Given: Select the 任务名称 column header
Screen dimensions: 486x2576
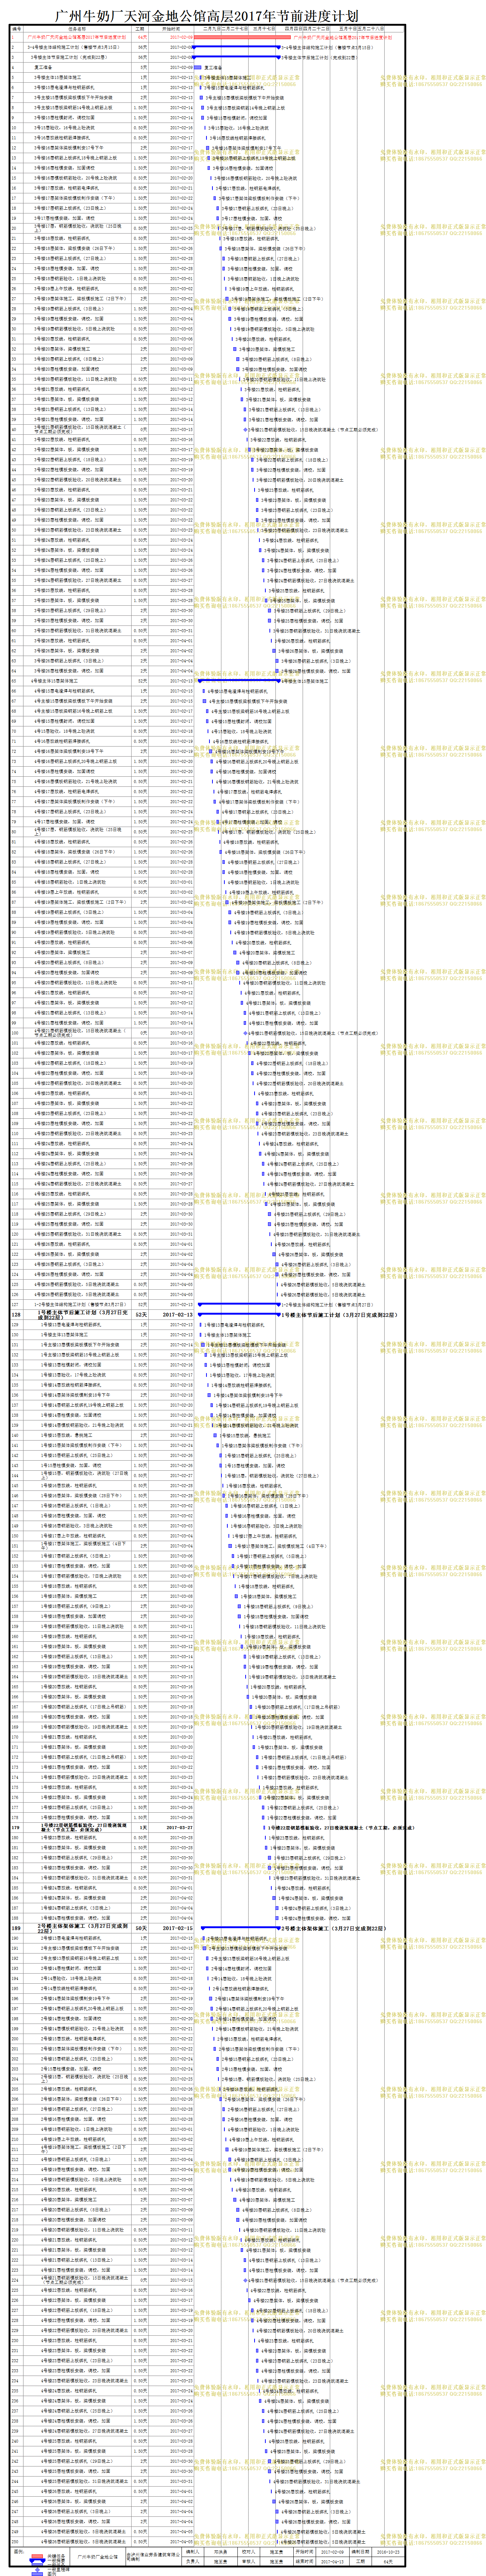Looking at the screenshot, I should click(78, 29).
